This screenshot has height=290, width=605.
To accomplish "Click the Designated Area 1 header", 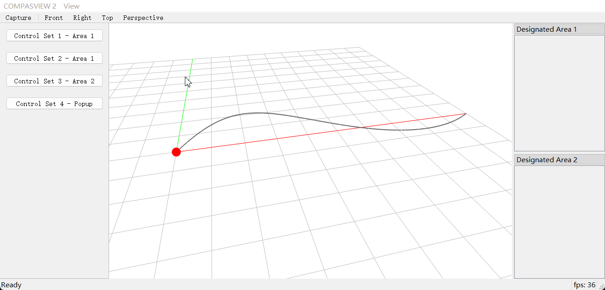I will 559,29.
